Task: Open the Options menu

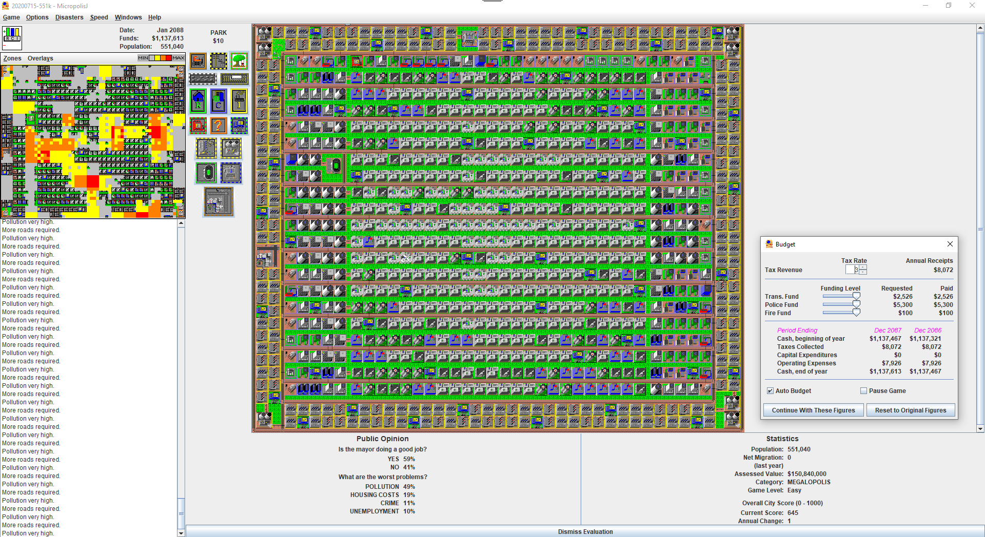Action: pos(37,17)
